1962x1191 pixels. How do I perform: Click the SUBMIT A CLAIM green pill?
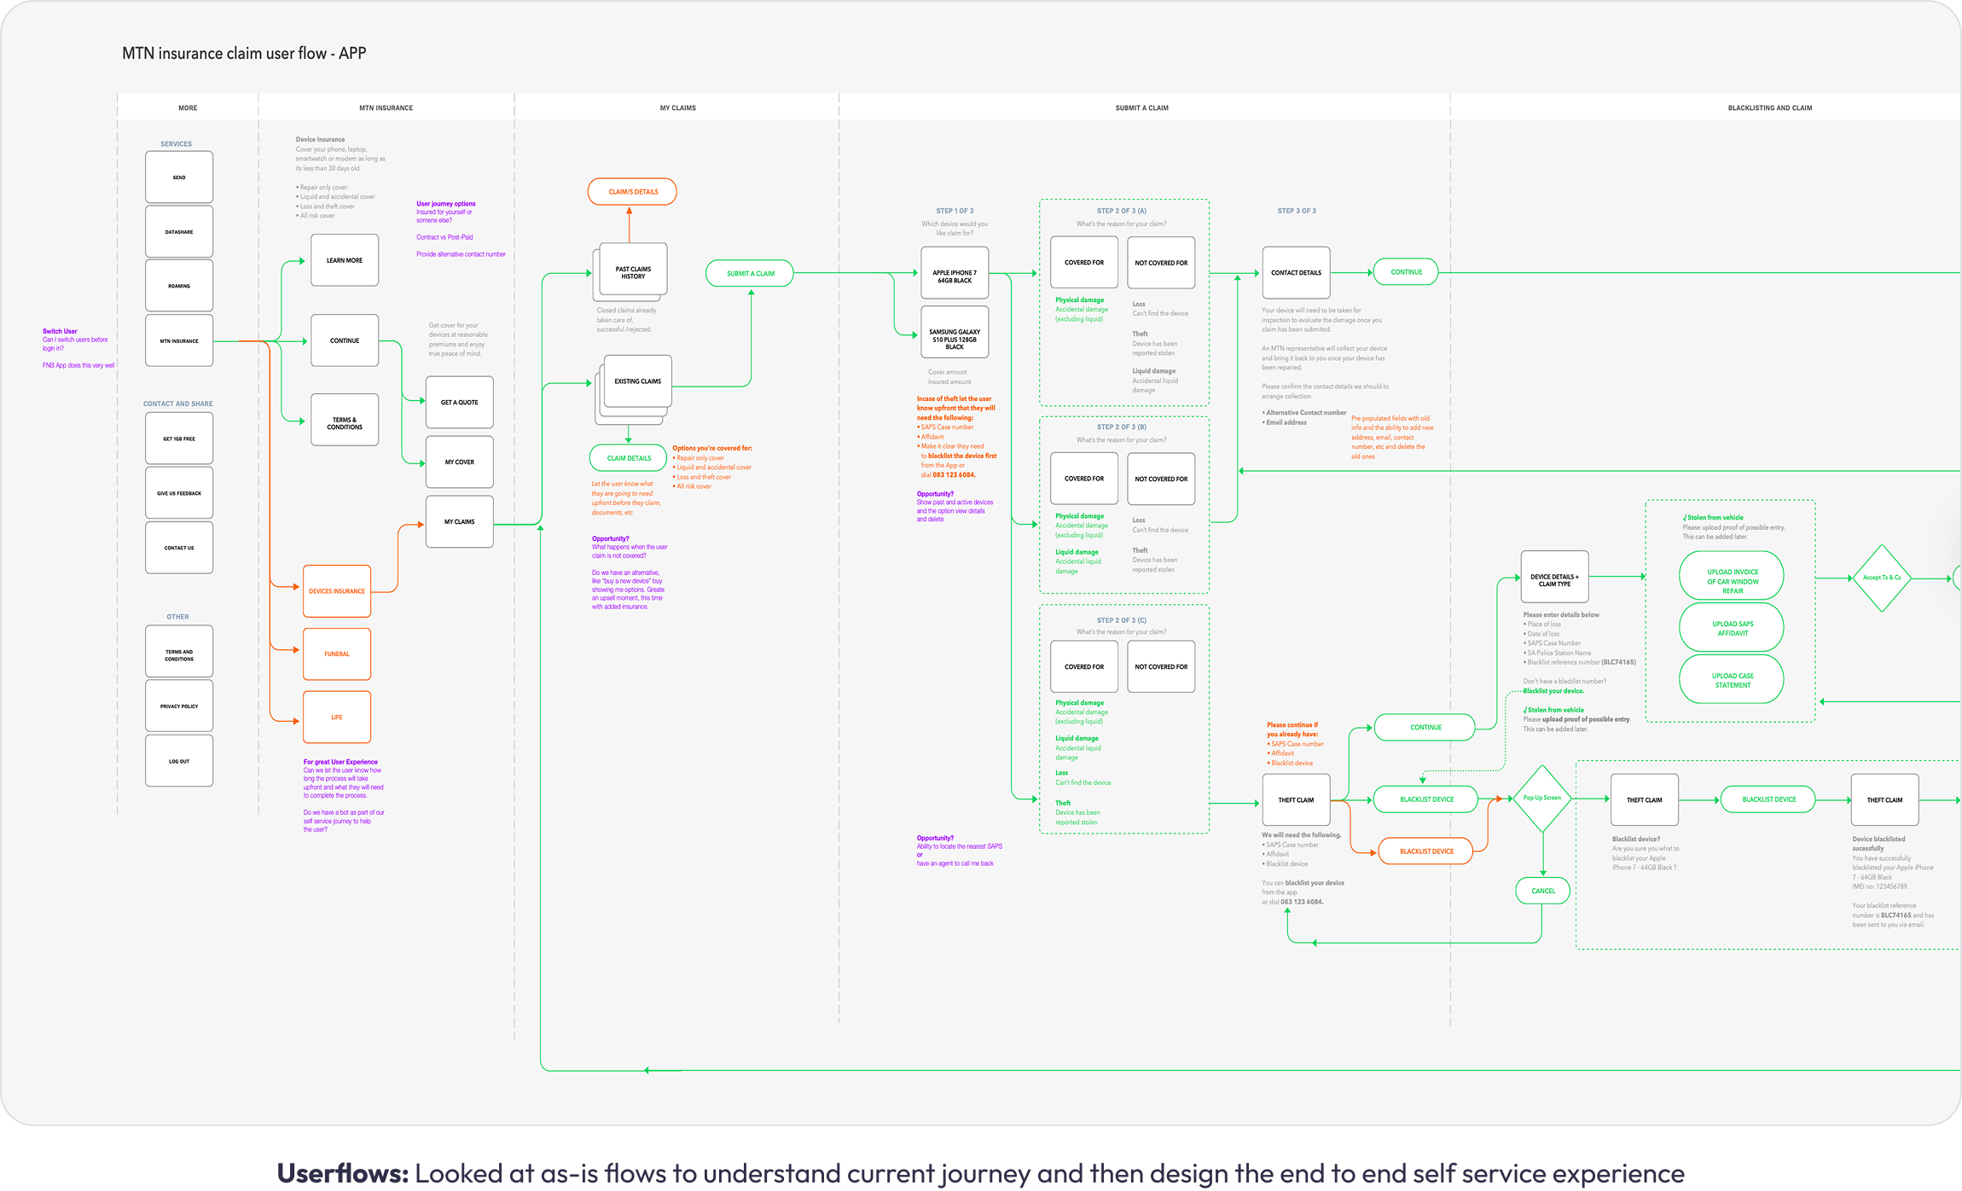750,273
